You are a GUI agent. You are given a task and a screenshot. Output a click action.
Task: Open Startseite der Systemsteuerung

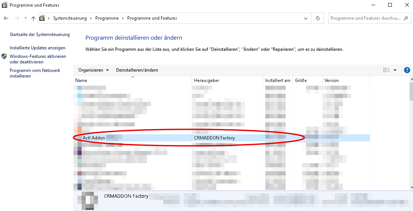click(x=40, y=34)
